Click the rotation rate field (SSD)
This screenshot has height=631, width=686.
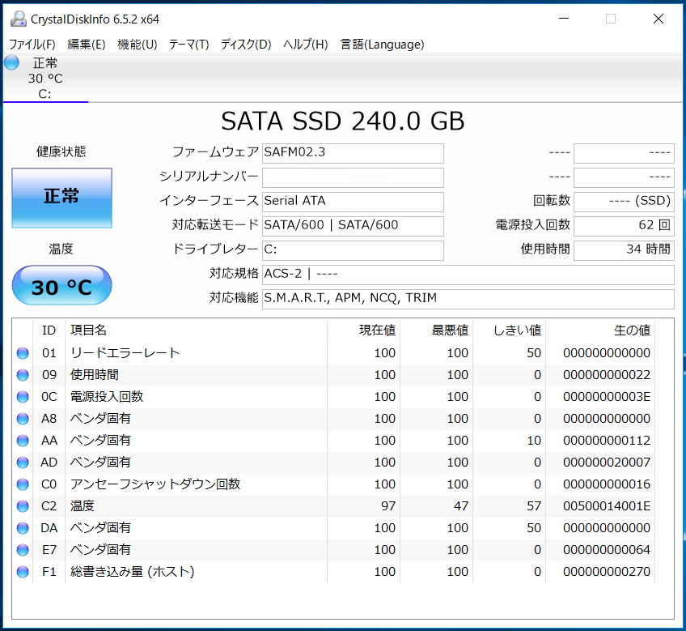(x=624, y=202)
